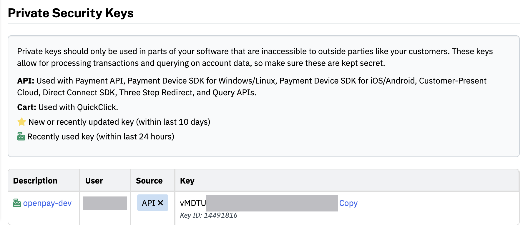This screenshot has height=230, width=528.
Task: Click the visible key prefix vMDTU
Action: (x=193, y=203)
